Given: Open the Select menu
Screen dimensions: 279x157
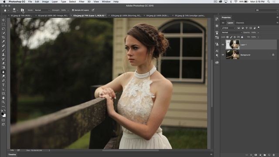Looking at the screenshot, I should (72, 2).
